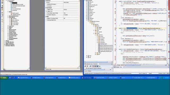Expand the Test project in JDeveloper navigator
Screen dimensions: 170x95
(87, 56)
